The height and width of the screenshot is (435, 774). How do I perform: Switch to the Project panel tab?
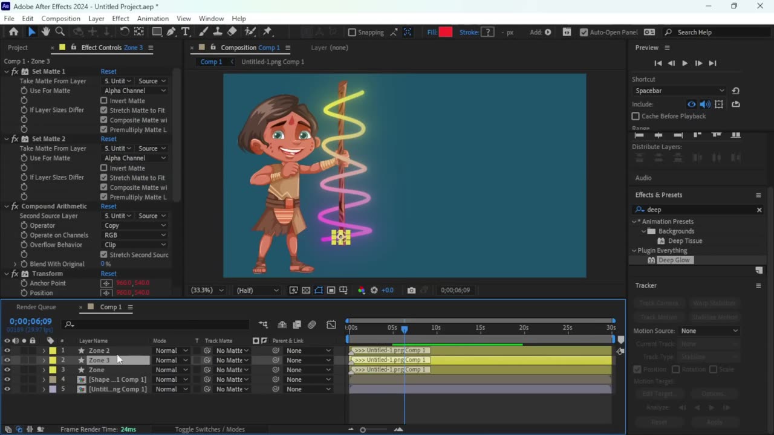(18, 48)
